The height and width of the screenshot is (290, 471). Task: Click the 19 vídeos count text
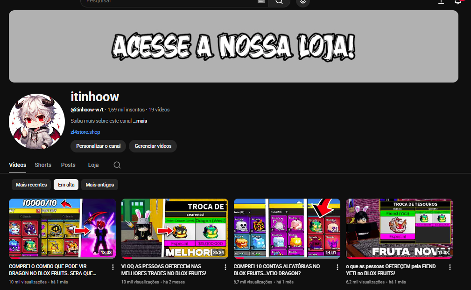(x=159, y=110)
